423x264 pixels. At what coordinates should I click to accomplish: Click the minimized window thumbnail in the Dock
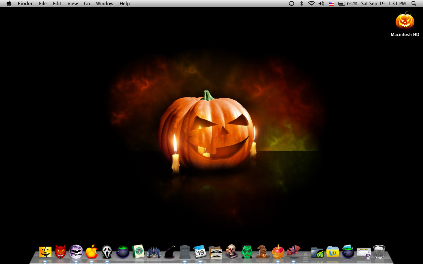[364, 252]
